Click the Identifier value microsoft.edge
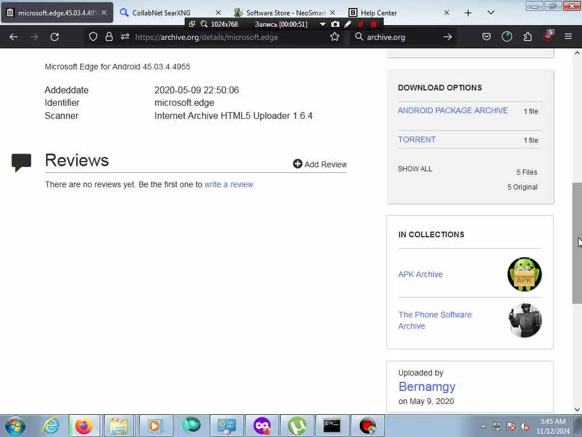The image size is (582, 437). [184, 102]
